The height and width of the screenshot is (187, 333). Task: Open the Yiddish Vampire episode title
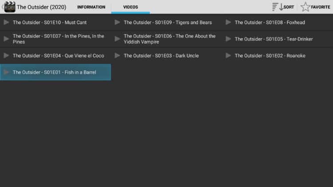click(170, 39)
